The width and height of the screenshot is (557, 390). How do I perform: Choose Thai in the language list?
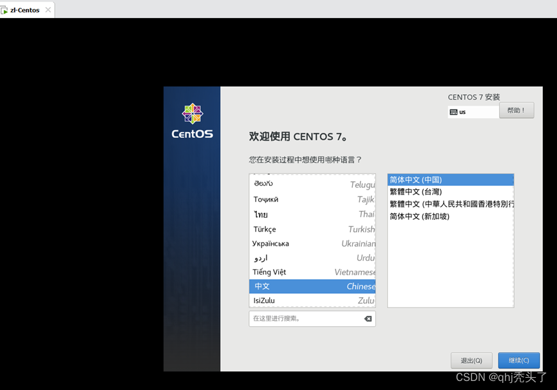pyautogui.click(x=312, y=214)
